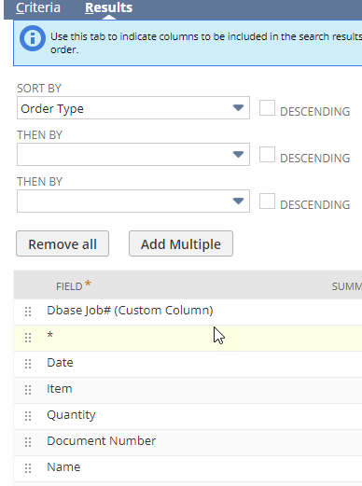The height and width of the screenshot is (486, 362).
Task: Click the highlighted new field entry row
Action: [x=188, y=338]
